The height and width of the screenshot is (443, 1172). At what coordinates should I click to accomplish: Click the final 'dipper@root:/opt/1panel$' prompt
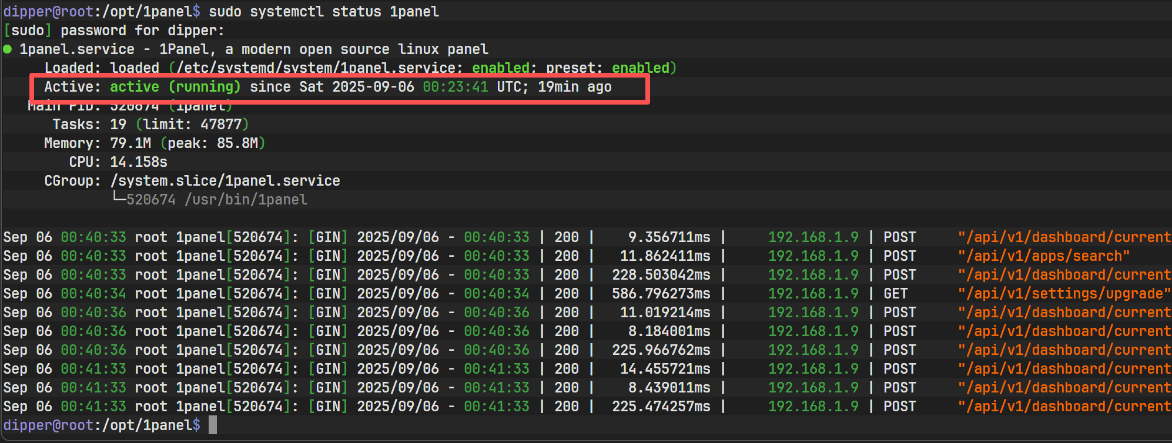coord(102,425)
